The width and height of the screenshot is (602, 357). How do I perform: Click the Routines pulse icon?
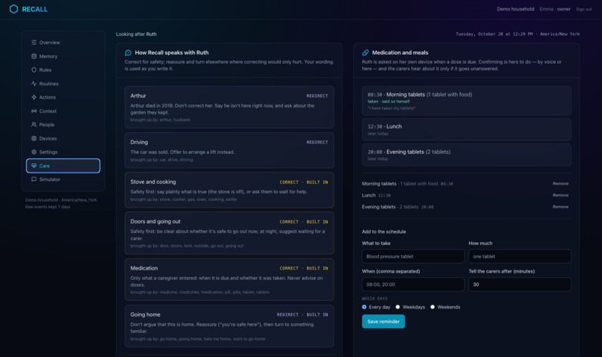pyautogui.click(x=34, y=84)
